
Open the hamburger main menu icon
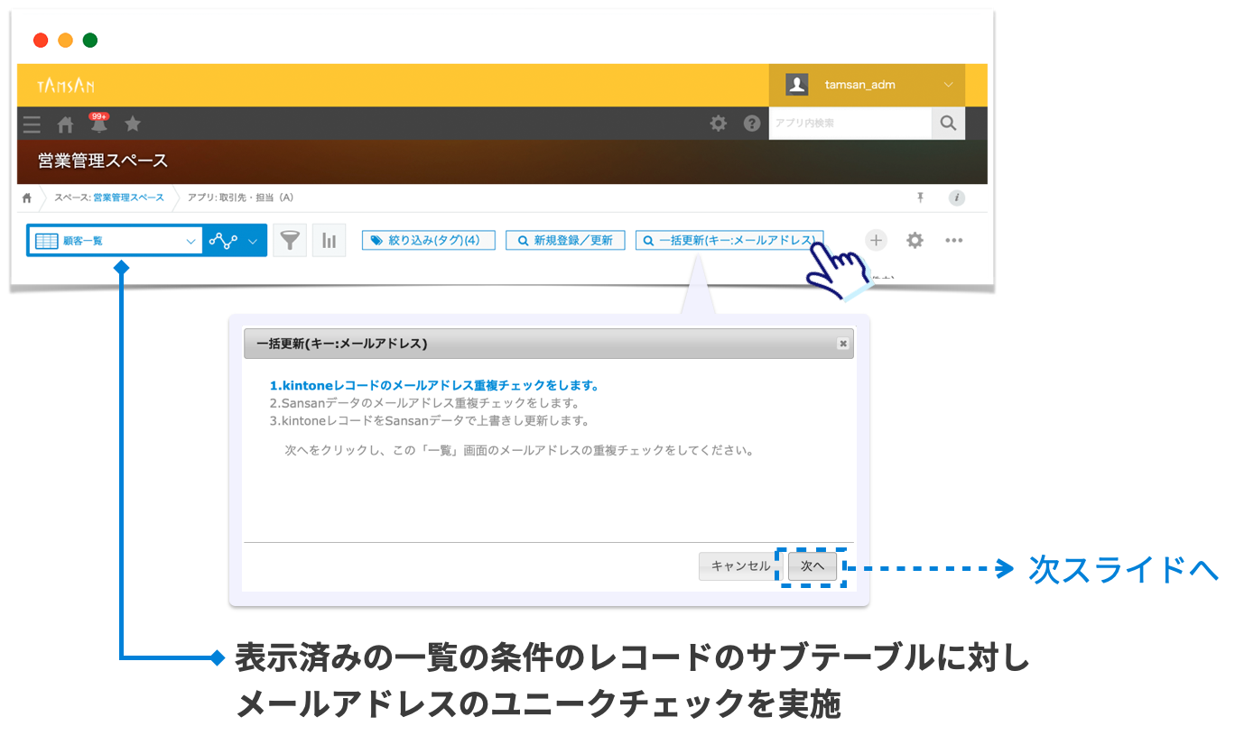point(32,124)
